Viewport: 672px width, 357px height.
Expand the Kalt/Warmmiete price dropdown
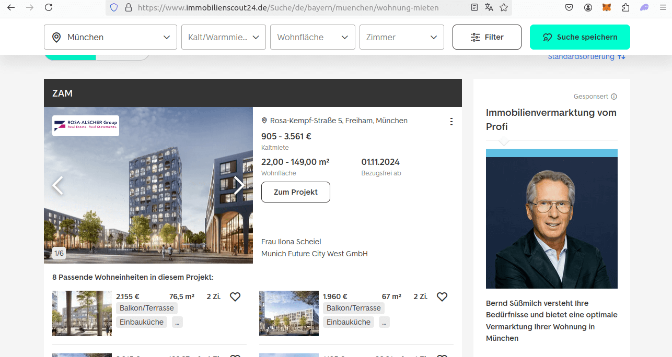pos(224,37)
